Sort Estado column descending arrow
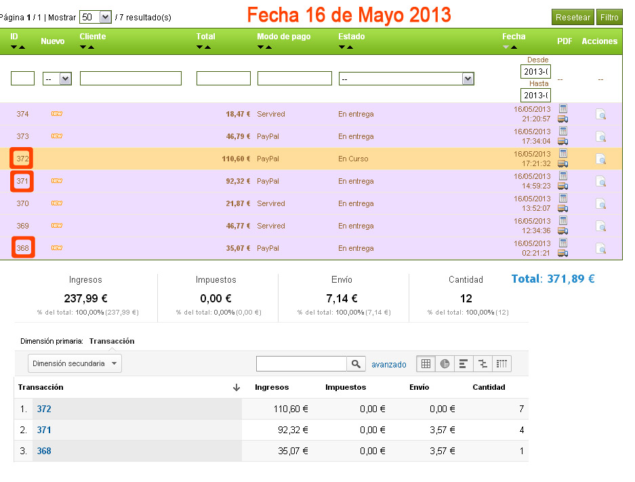 [342, 47]
